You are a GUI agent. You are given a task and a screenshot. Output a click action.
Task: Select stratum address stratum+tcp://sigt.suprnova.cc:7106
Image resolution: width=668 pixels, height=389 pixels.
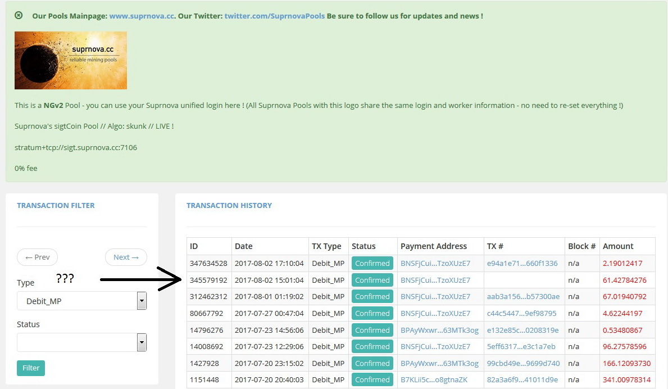click(x=76, y=147)
